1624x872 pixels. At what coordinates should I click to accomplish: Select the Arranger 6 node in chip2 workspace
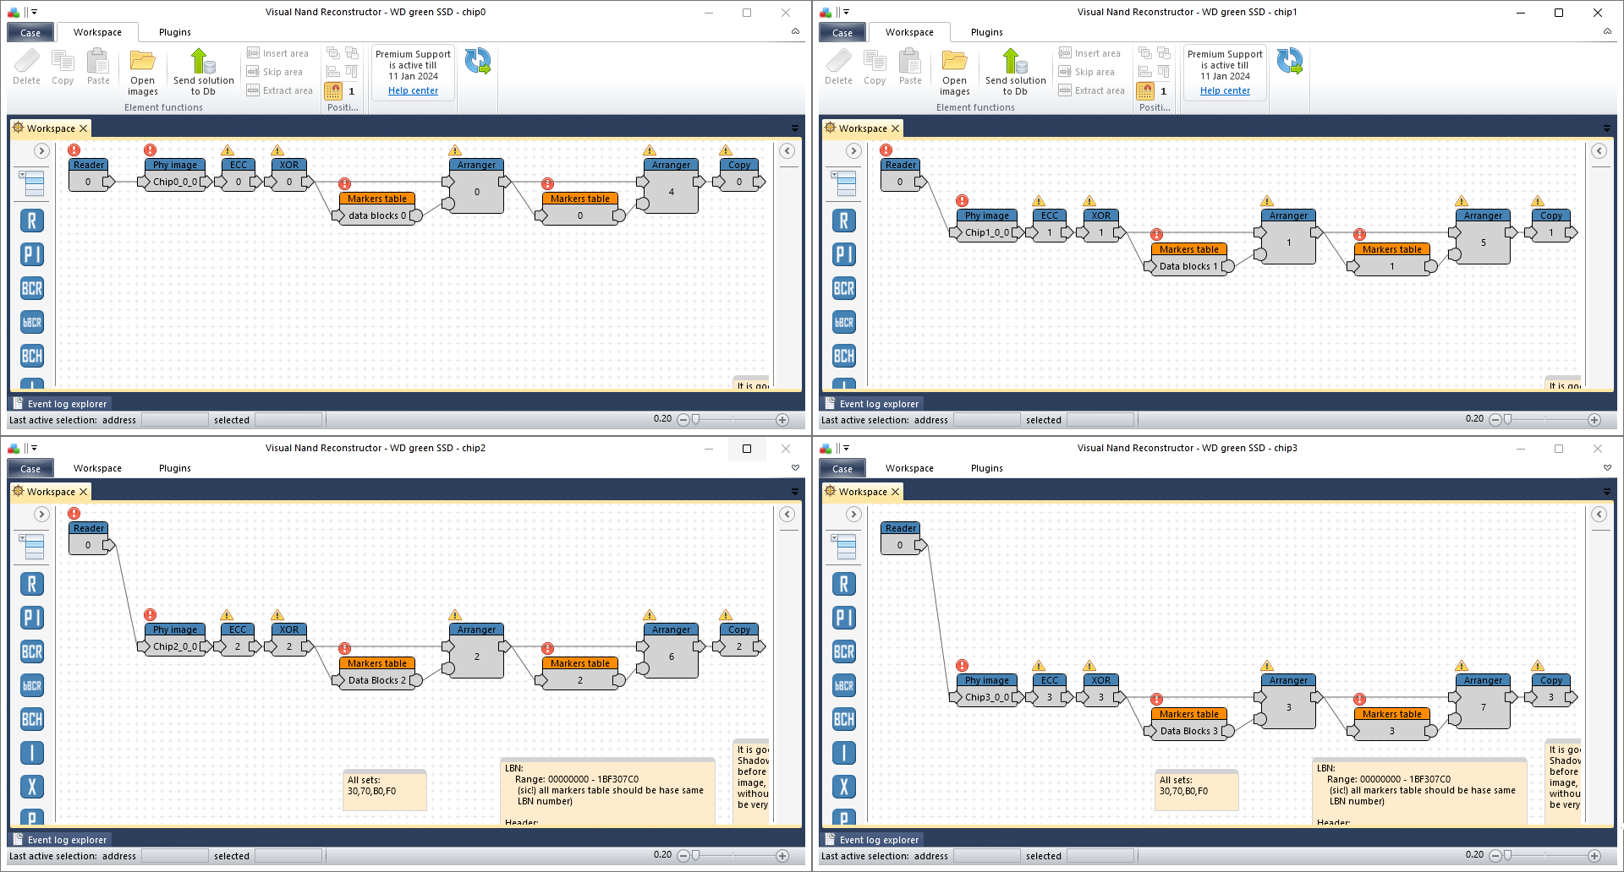[x=671, y=651]
